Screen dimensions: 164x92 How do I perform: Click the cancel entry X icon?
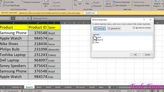[18, 18]
